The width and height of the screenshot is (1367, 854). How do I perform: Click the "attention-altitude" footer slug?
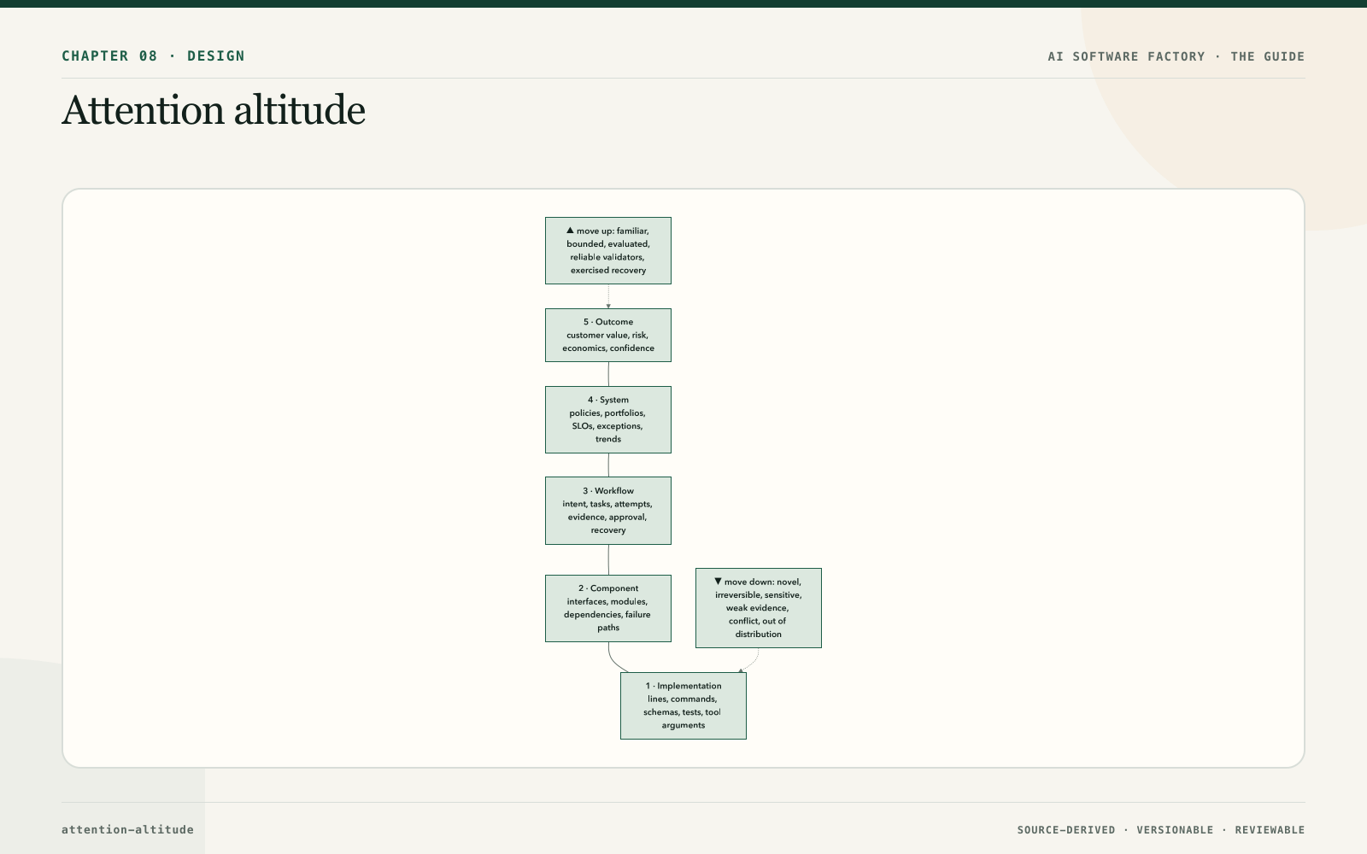(127, 829)
